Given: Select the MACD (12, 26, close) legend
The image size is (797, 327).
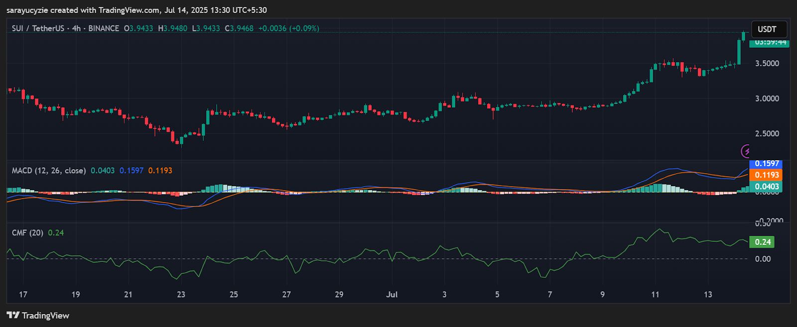Looking at the screenshot, I should [49, 171].
